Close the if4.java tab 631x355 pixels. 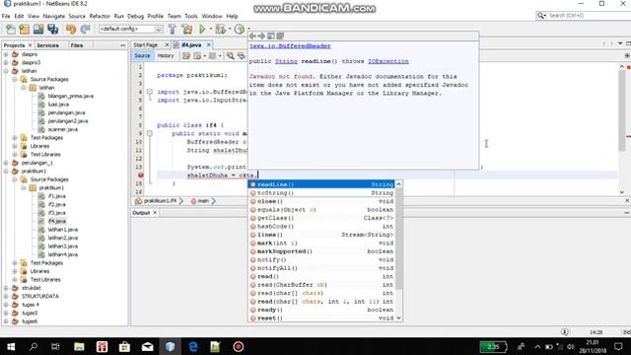208,44
